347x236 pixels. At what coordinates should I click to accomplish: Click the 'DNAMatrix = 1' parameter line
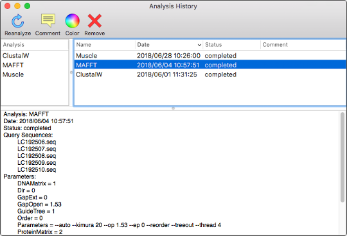[37, 183]
